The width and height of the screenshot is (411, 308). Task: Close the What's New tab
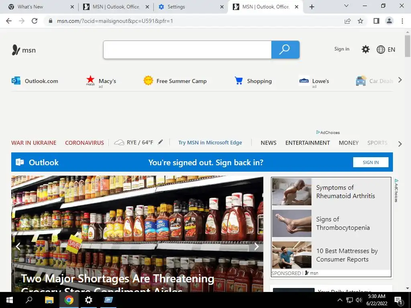tap(72, 7)
